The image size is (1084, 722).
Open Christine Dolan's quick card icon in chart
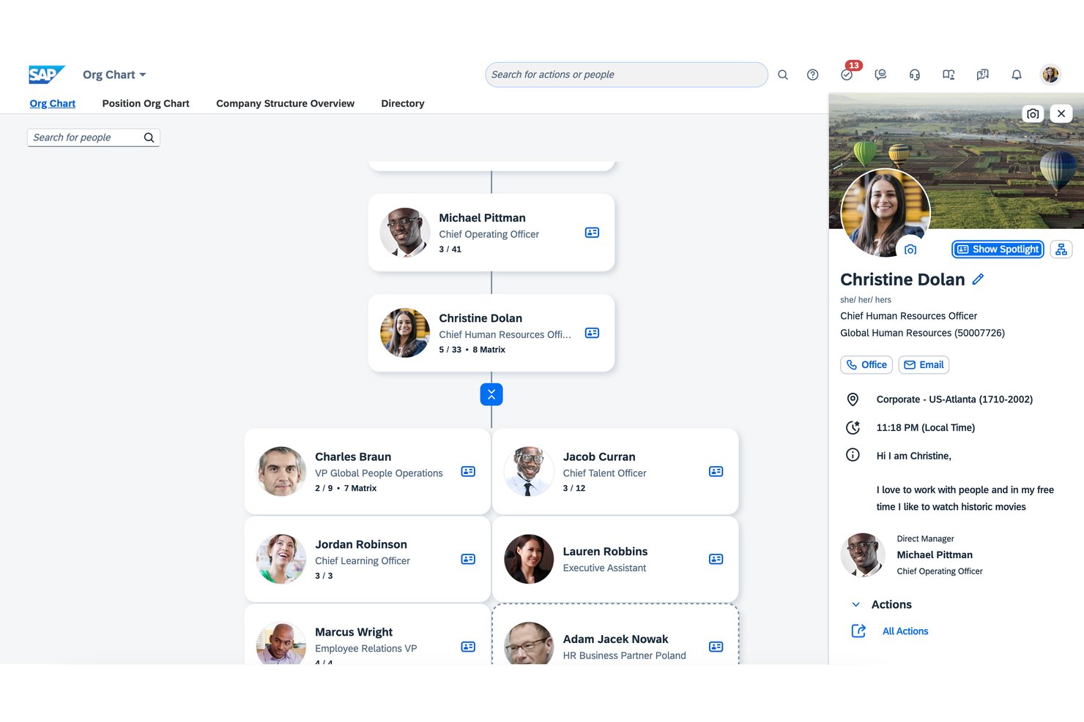(x=592, y=333)
